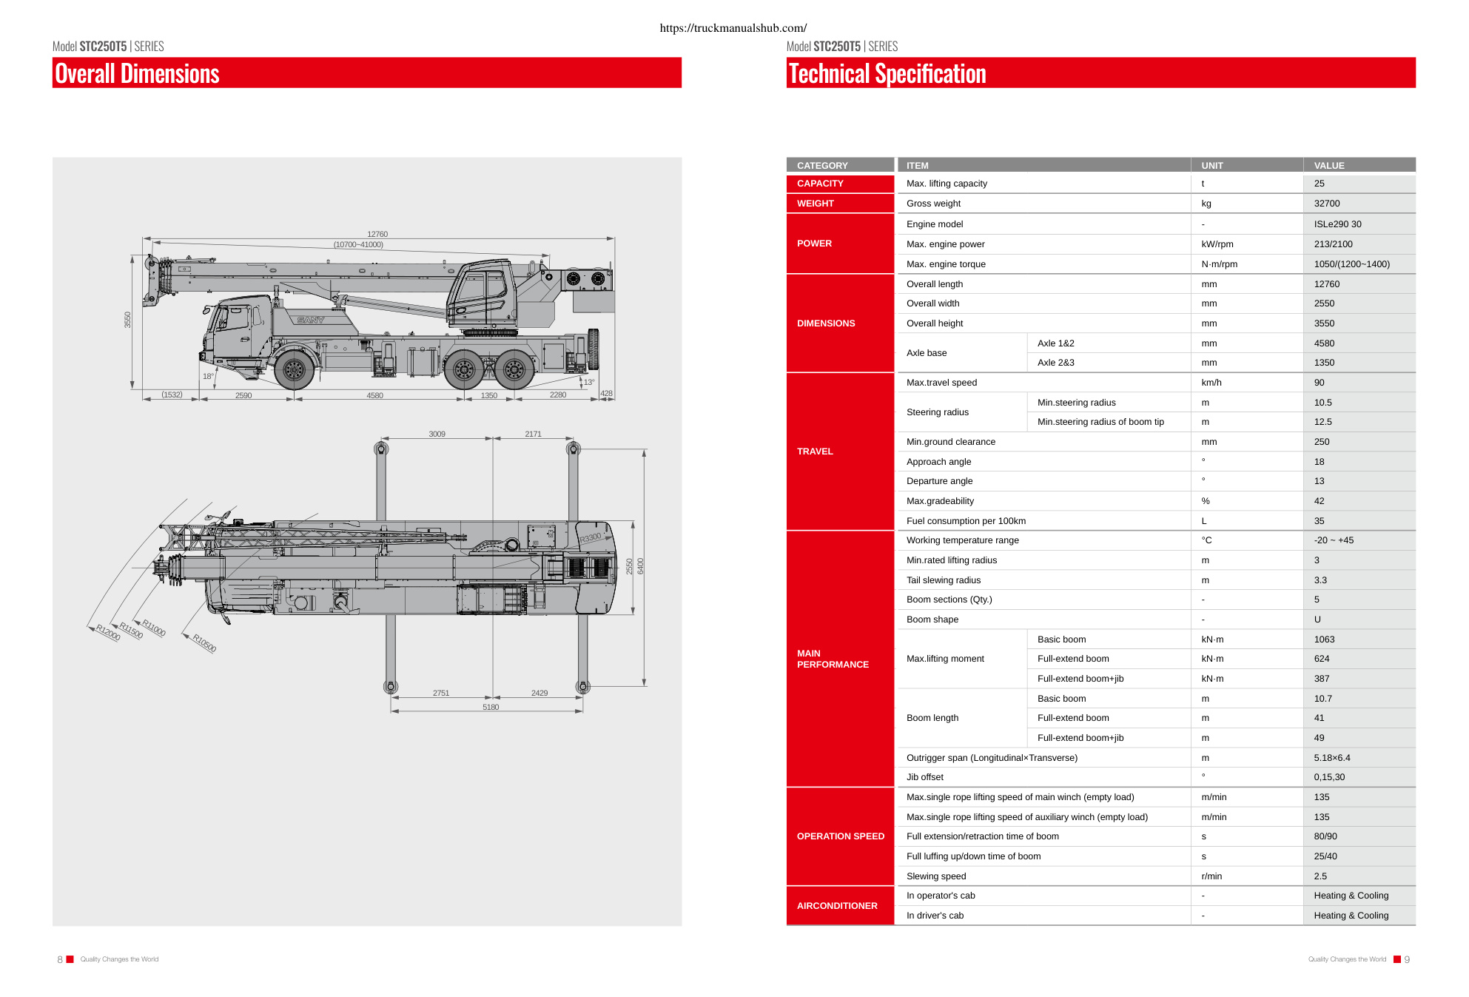Click the OPERATION SPEED category cell
The height and width of the screenshot is (997, 1469).
(x=840, y=836)
